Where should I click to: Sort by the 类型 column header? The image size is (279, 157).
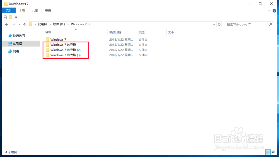(x=142, y=32)
